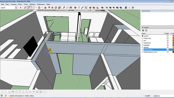The height and width of the screenshot is (98, 174).
Task: Click размеры gray color swatch
Action: (x=173, y=45)
